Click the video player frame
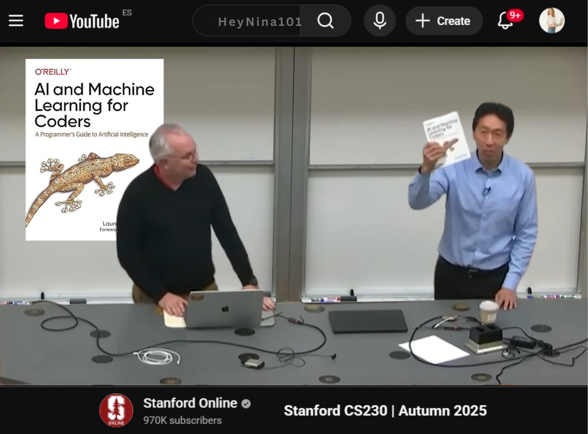Viewport: 588px width, 434px height. tap(294, 216)
